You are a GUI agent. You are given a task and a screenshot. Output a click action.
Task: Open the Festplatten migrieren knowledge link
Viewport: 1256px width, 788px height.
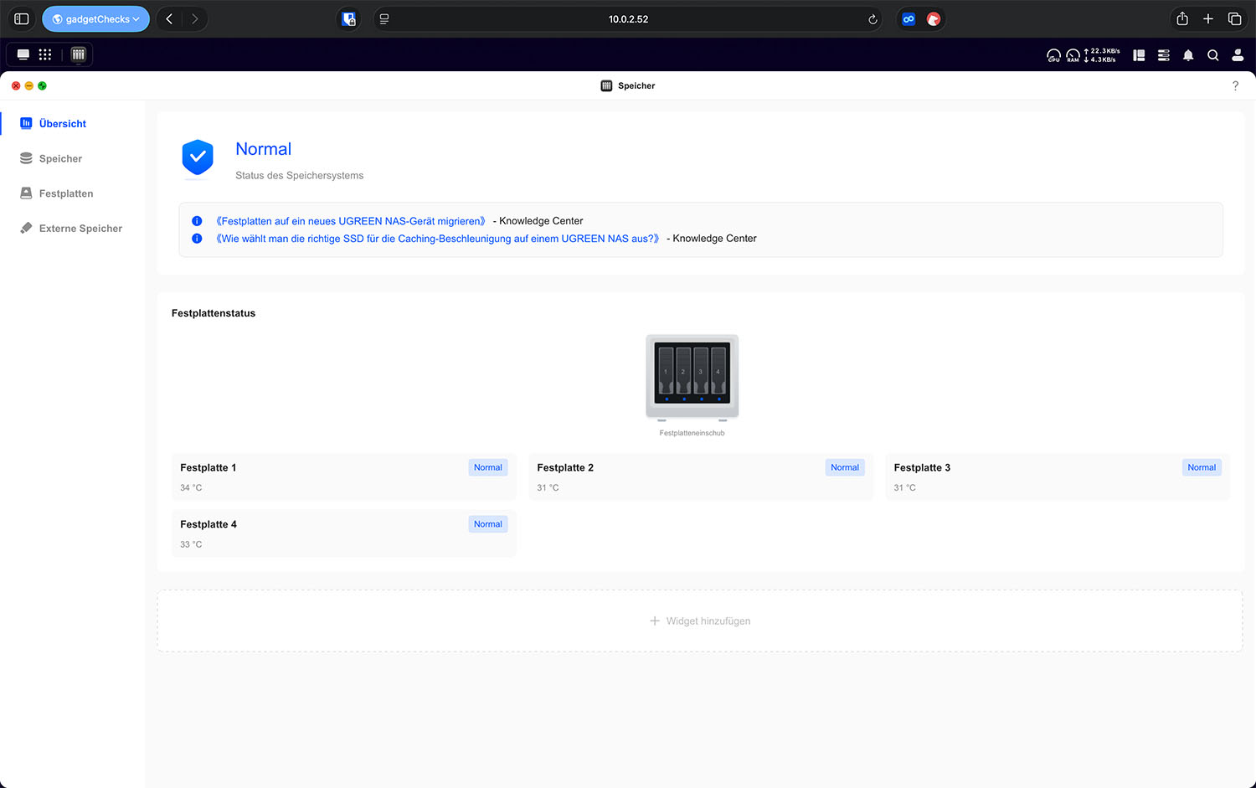tap(350, 221)
